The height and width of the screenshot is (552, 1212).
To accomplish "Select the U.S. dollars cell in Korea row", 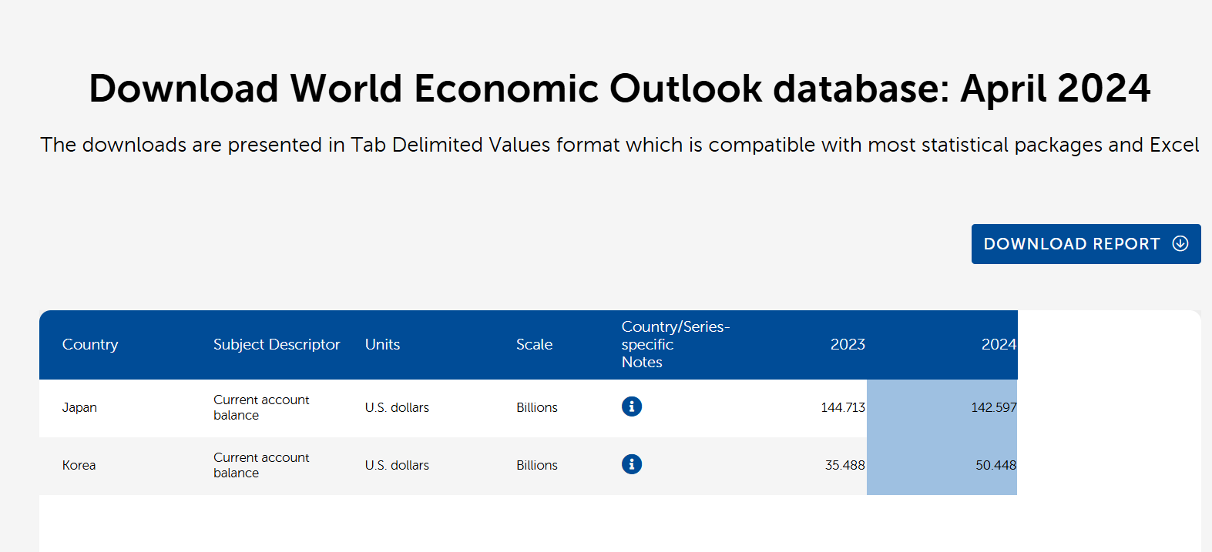I will tap(397, 466).
